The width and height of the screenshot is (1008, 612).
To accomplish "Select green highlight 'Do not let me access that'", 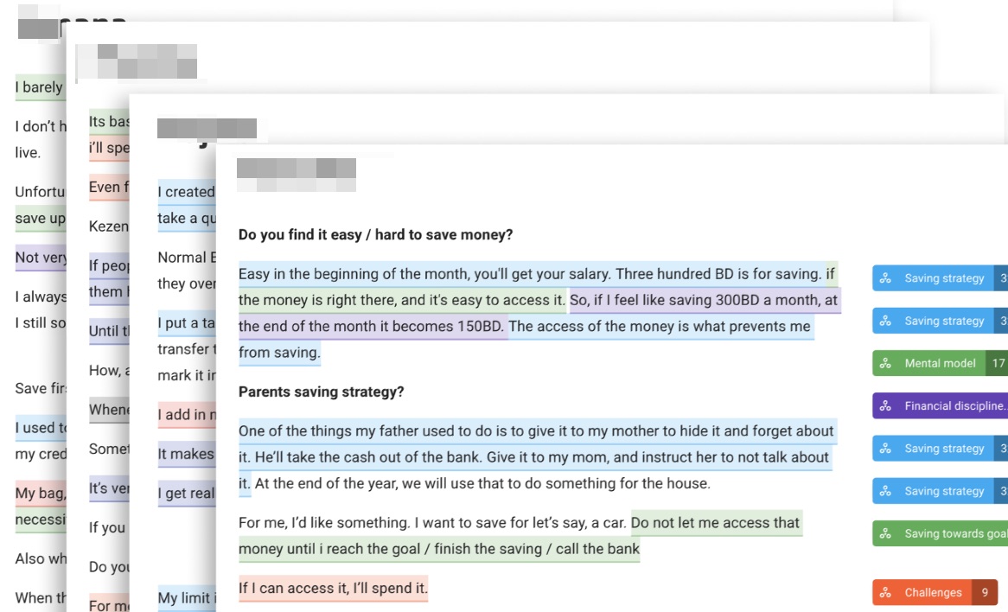I will point(715,523).
